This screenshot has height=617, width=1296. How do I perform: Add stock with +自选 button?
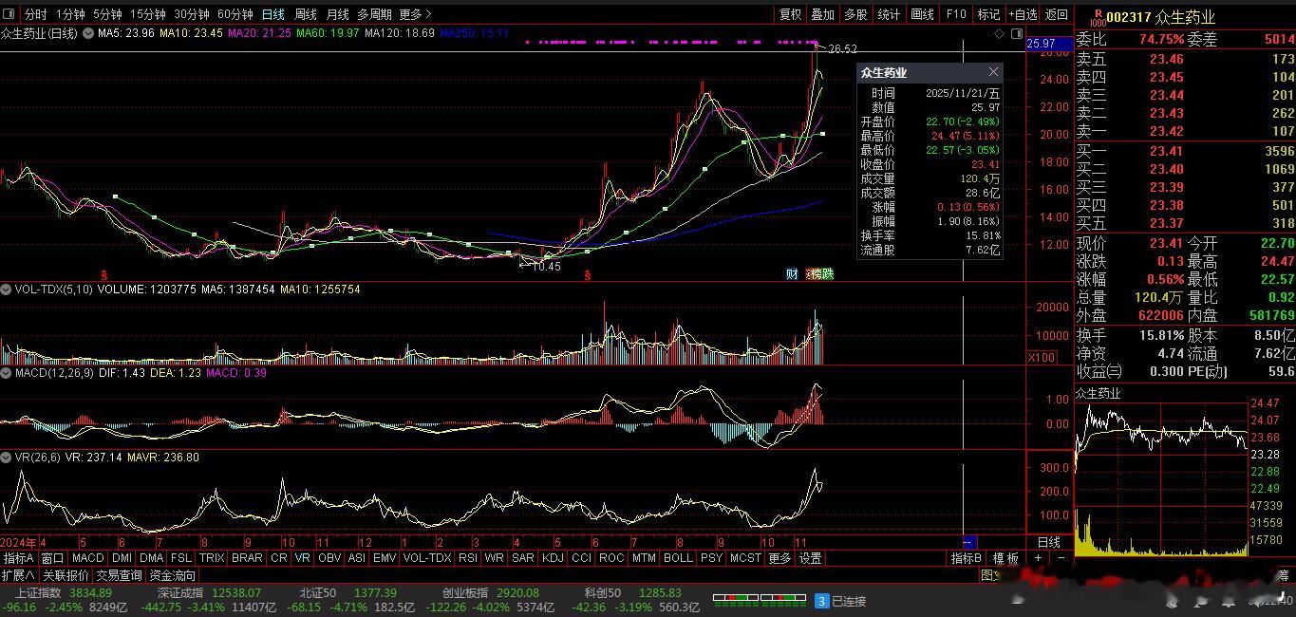coord(1023,14)
